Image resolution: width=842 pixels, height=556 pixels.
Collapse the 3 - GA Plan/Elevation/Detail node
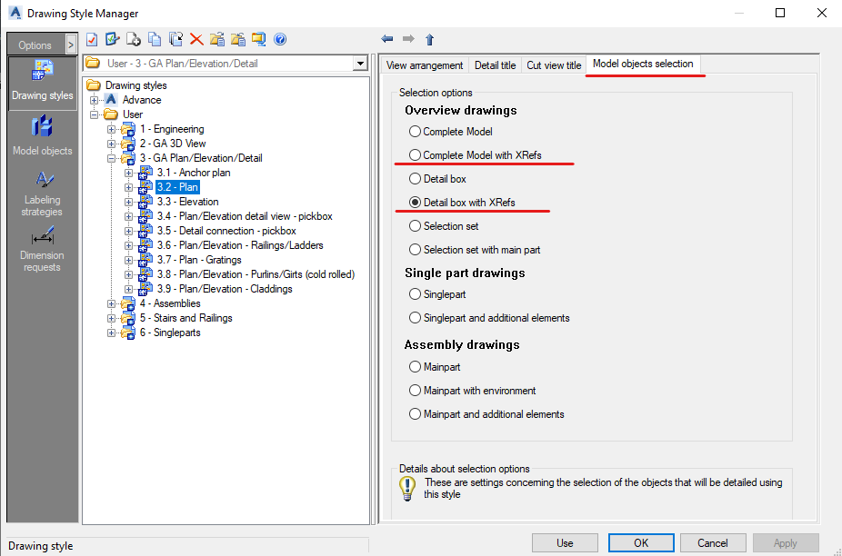[x=111, y=158]
